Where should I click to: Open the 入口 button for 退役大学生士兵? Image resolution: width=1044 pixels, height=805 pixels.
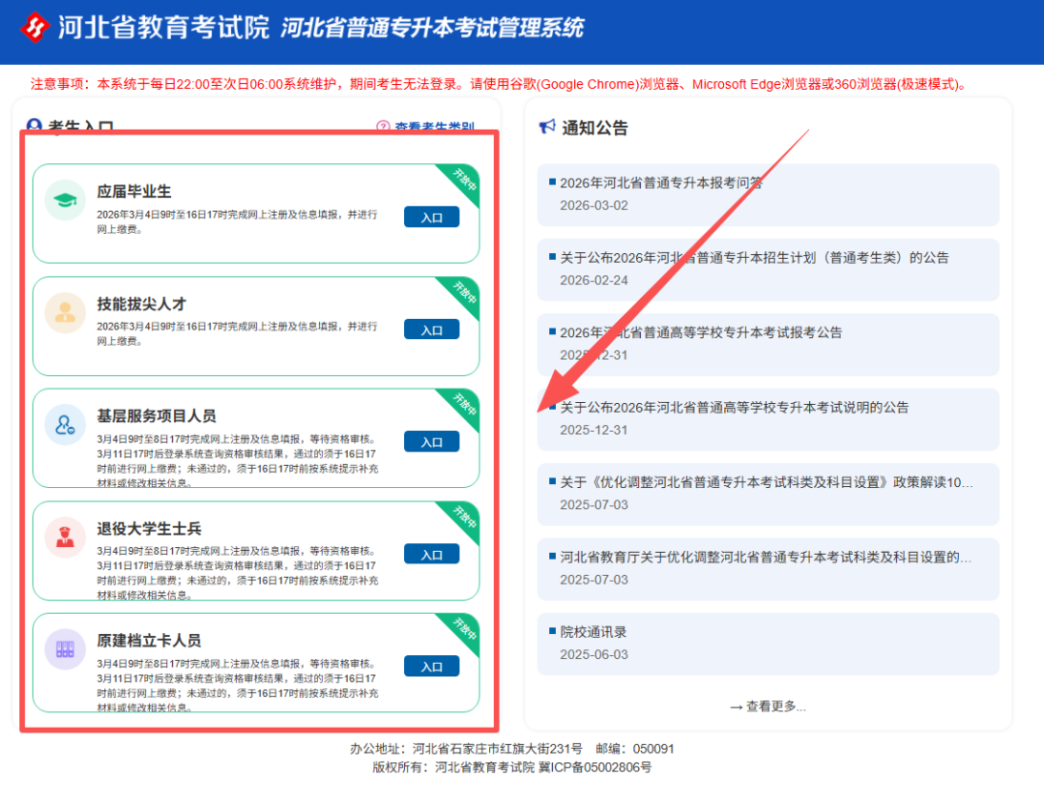(x=431, y=554)
